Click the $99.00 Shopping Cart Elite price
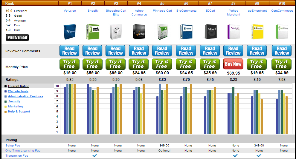The width and height of the screenshot is (296, 159). 116,73
